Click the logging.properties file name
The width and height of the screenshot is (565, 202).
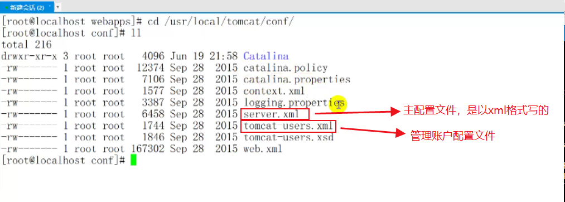point(294,103)
